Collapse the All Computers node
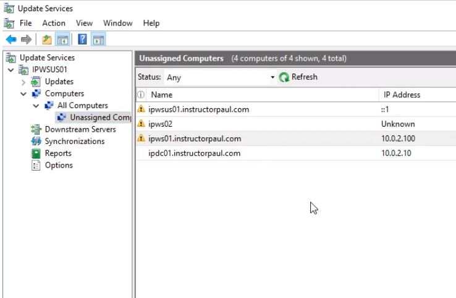Viewport: 456px width, 298px height. click(x=36, y=106)
